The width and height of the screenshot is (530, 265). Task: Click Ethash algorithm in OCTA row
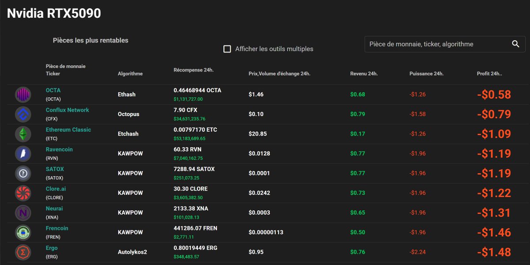pyautogui.click(x=127, y=95)
